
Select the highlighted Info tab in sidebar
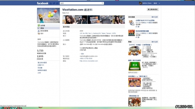click(48, 28)
